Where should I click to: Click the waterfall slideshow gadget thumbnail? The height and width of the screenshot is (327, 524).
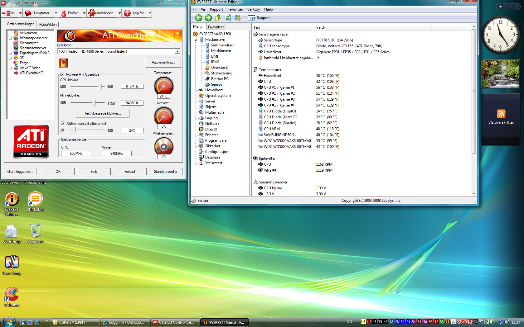(501, 74)
